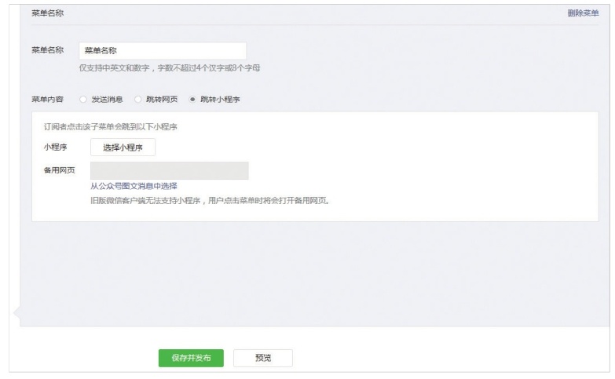Viewport: 615px width, 379px height.
Task: Select the 跳转网页 radio button
Action: pyautogui.click(x=137, y=99)
